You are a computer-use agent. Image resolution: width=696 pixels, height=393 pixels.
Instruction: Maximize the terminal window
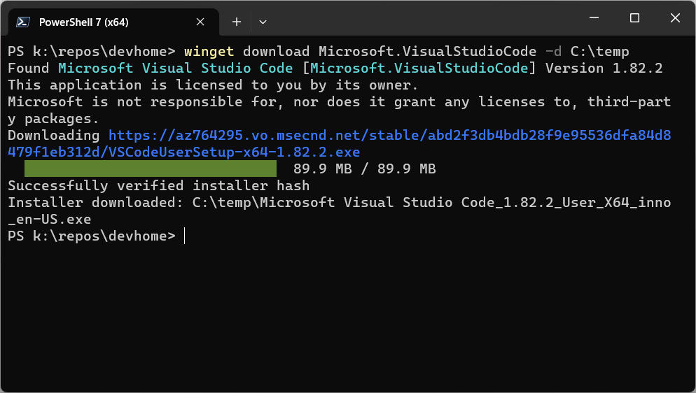point(635,17)
